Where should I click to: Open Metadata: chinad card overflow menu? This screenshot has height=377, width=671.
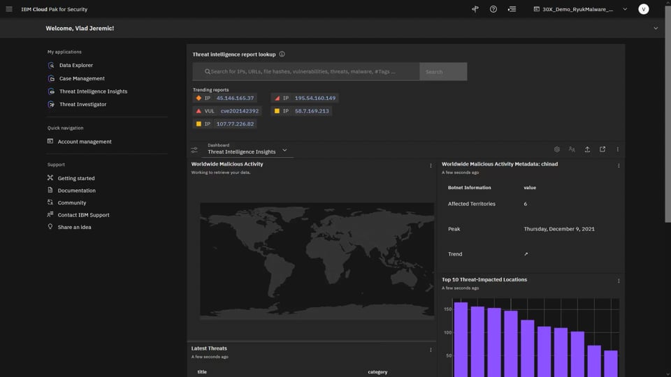(619, 165)
